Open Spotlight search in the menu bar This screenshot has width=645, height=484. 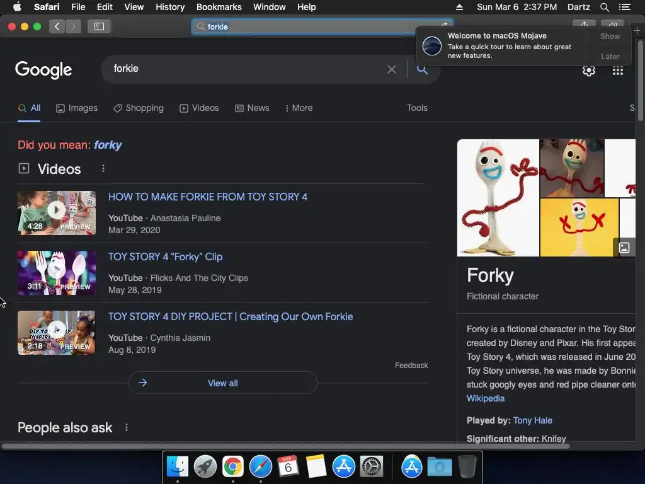pyautogui.click(x=604, y=7)
